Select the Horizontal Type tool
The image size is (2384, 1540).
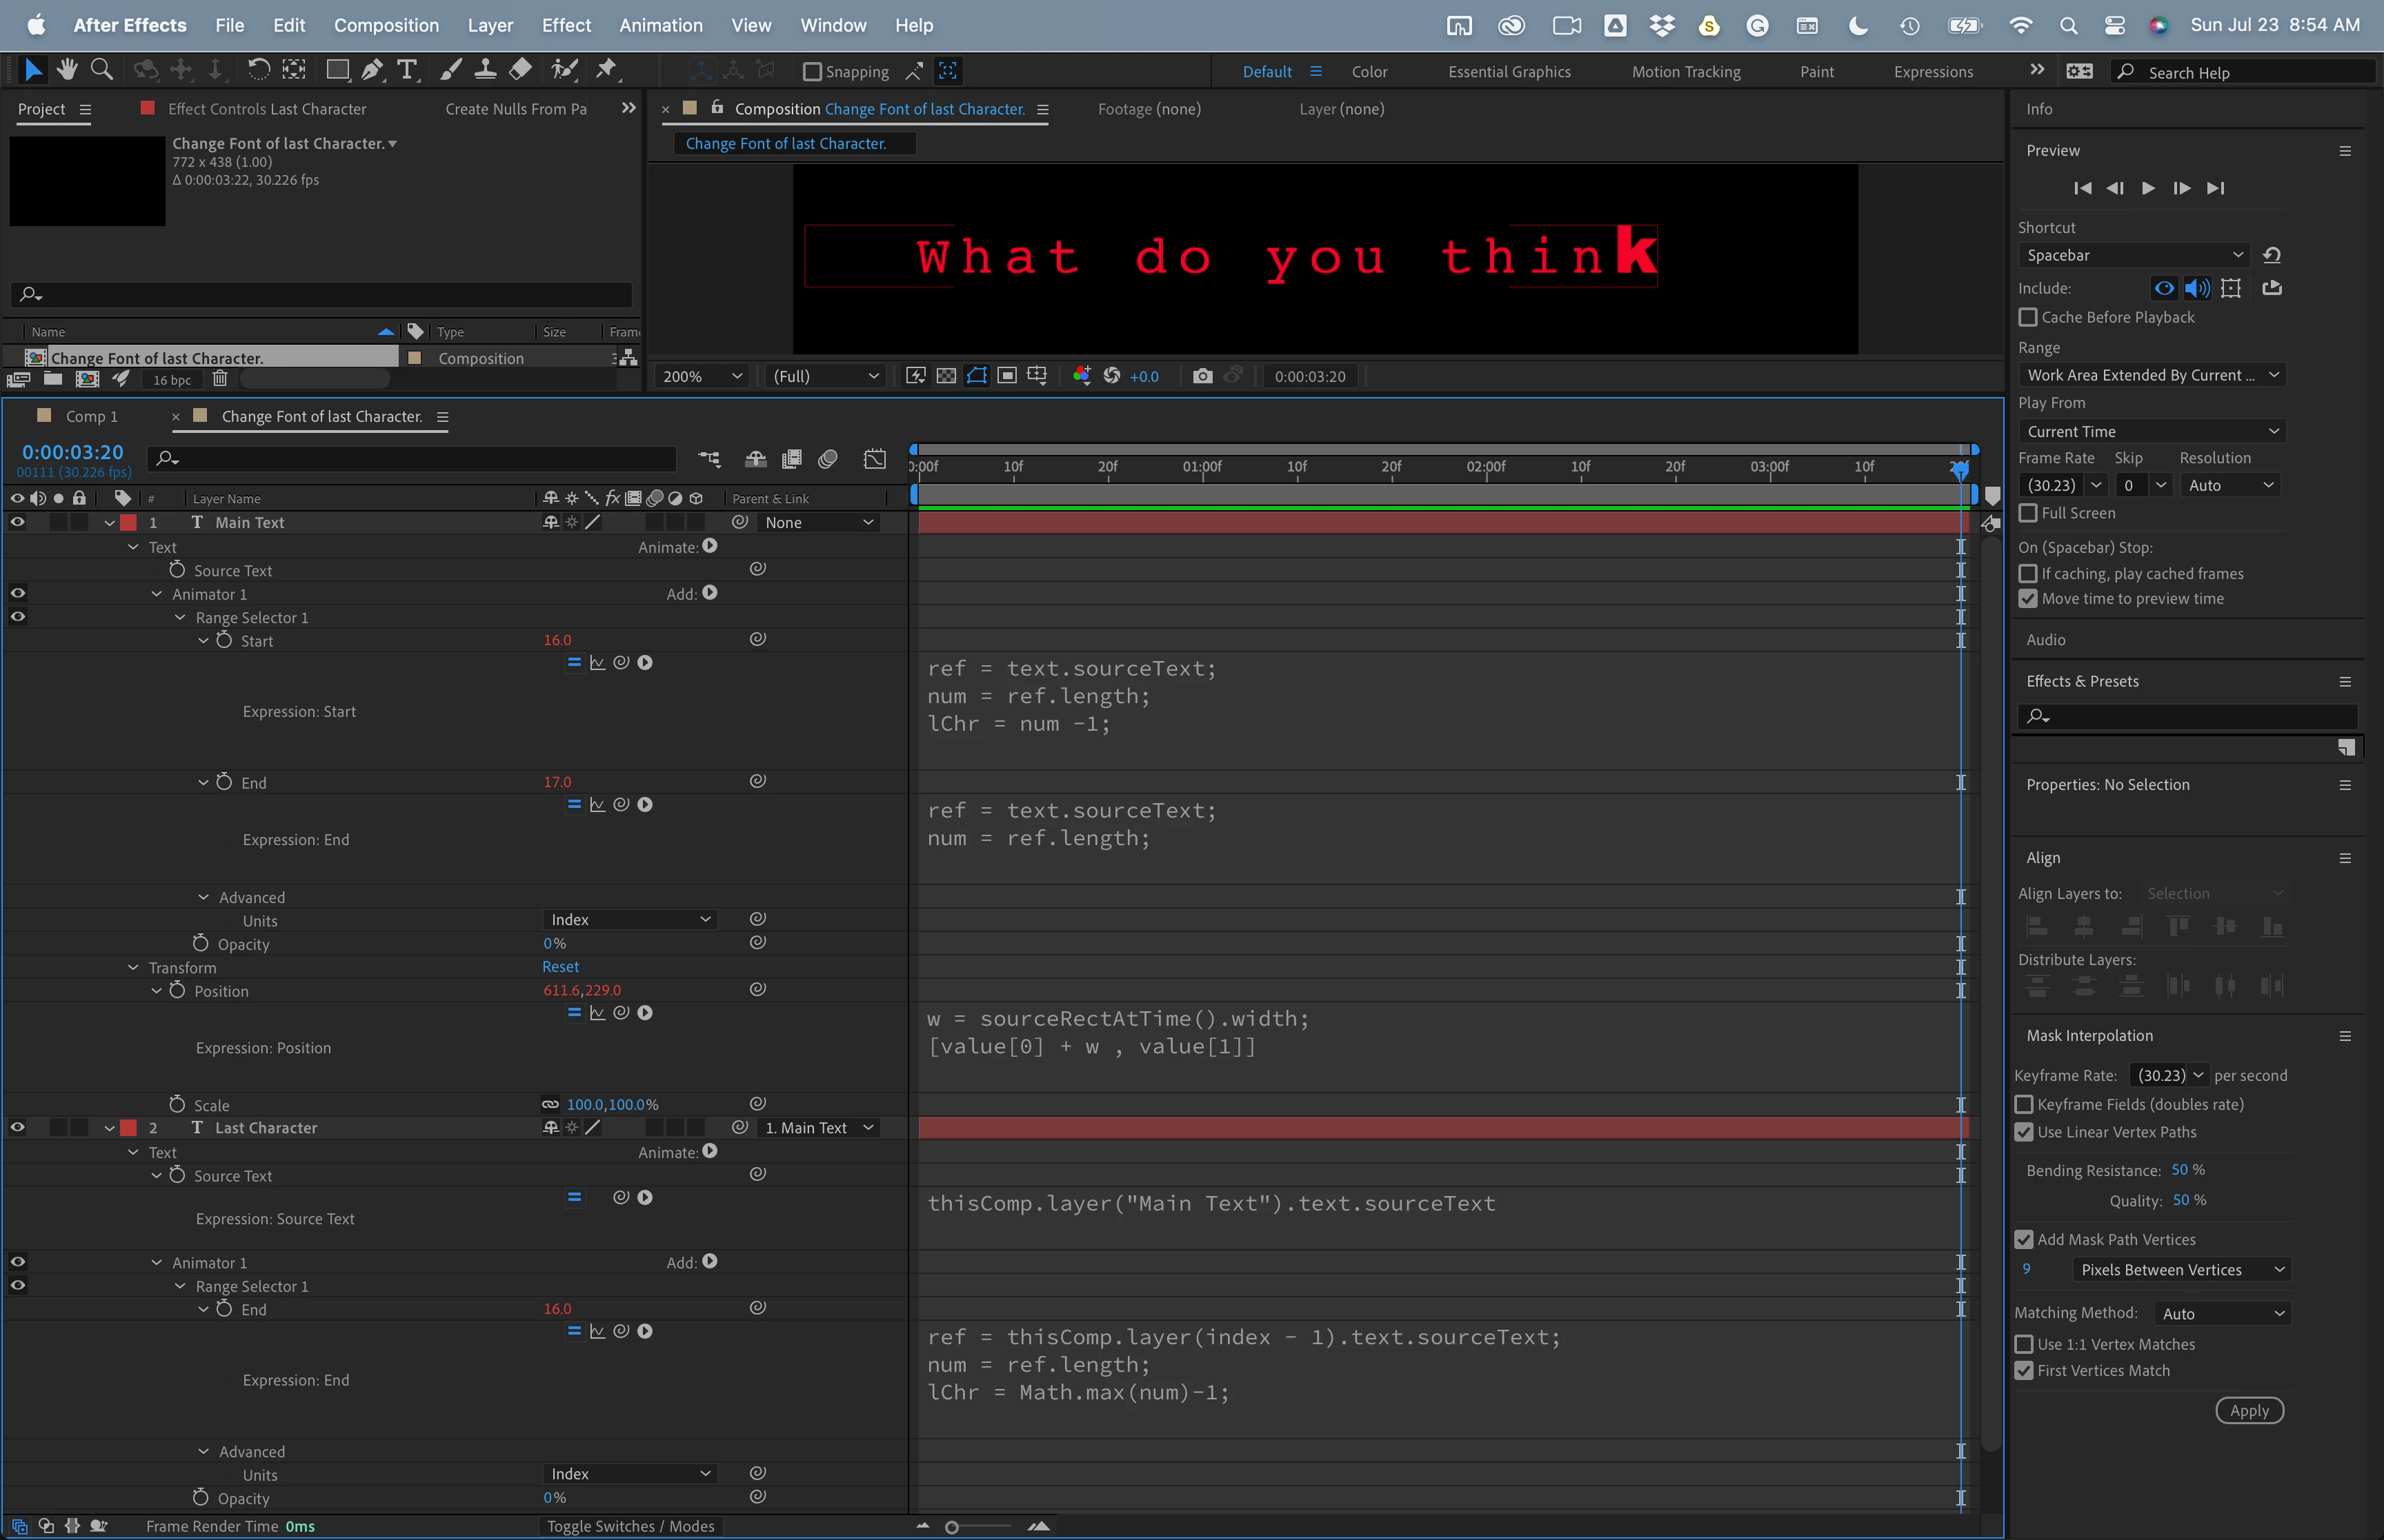(406, 70)
